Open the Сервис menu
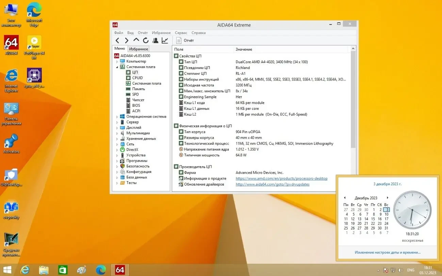 click(x=181, y=33)
